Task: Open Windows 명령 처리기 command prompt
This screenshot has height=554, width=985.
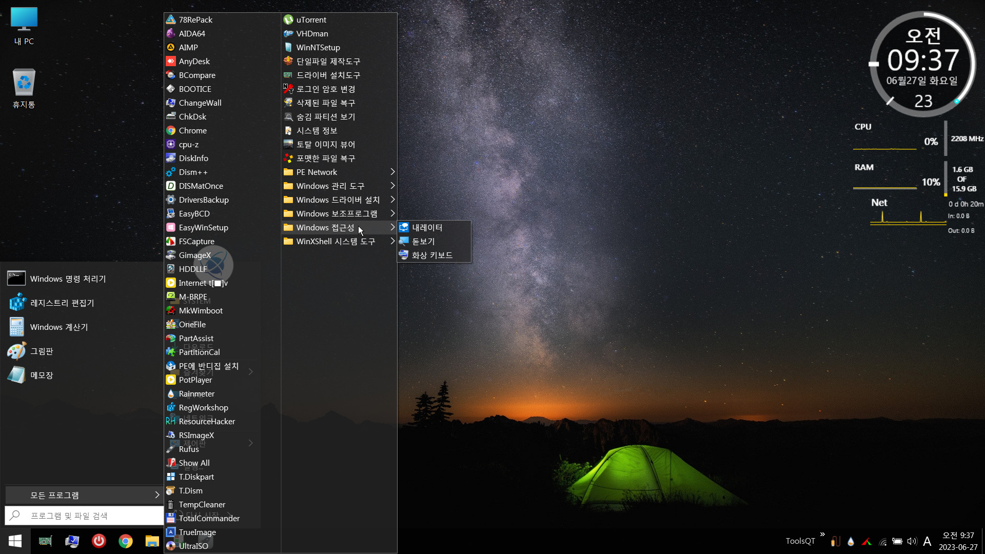Action: point(82,279)
